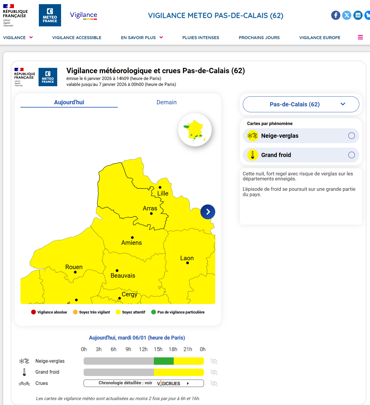The image size is (370, 405).
Task: Toggle visibility of Grand froid timeline
Action: [x=214, y=372]
